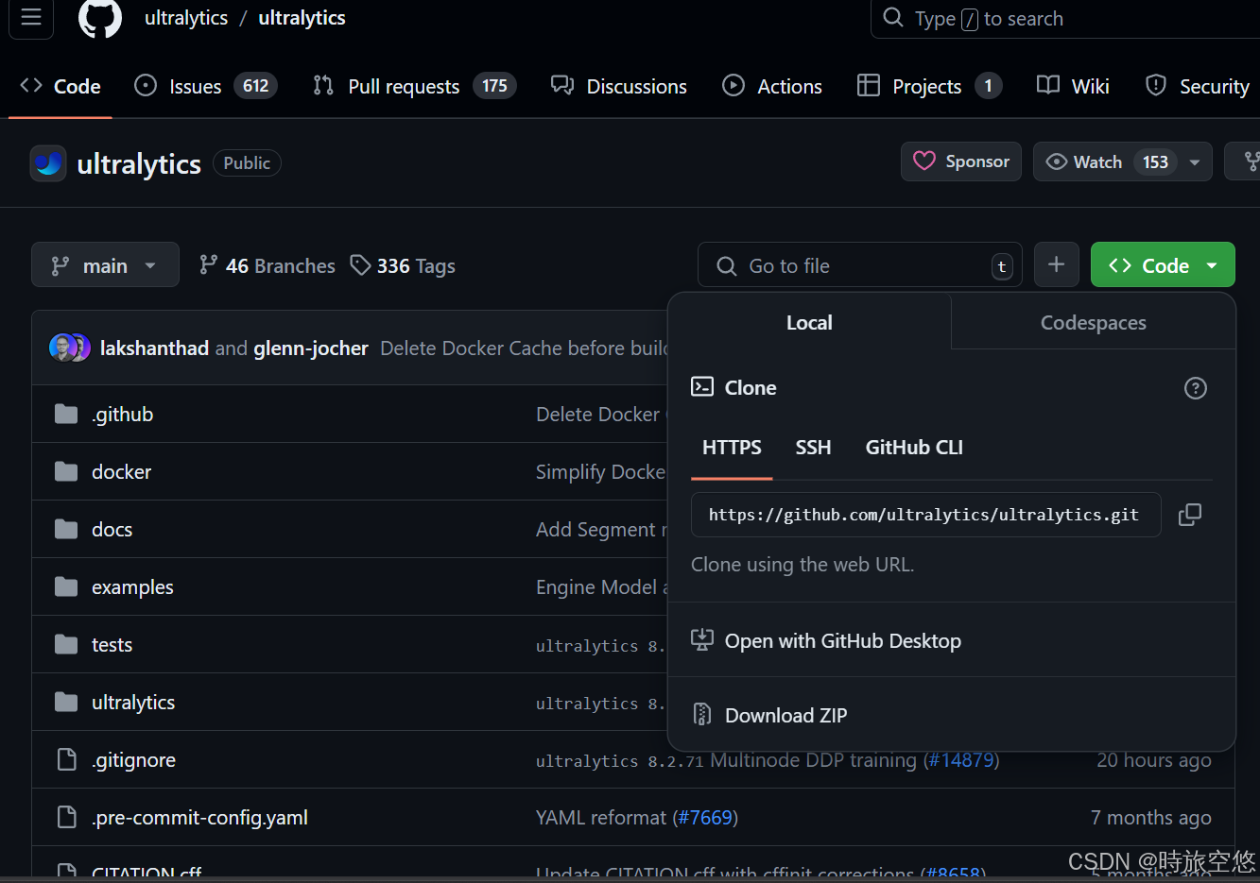1260x883 pixels.
Task: Click the docs folder icon
Action: coord(66,529)
